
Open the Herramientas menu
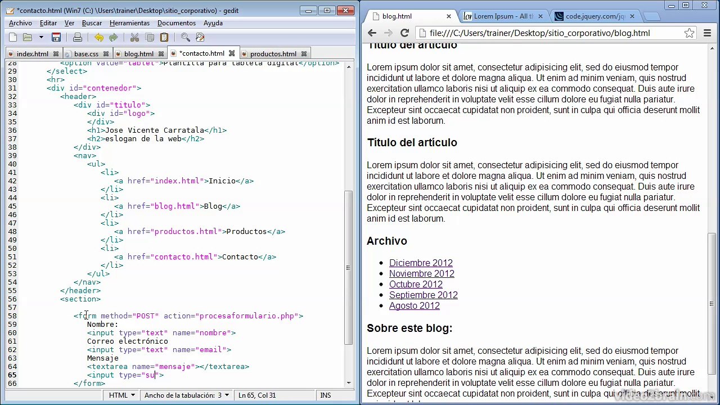(x=129, y=23)
